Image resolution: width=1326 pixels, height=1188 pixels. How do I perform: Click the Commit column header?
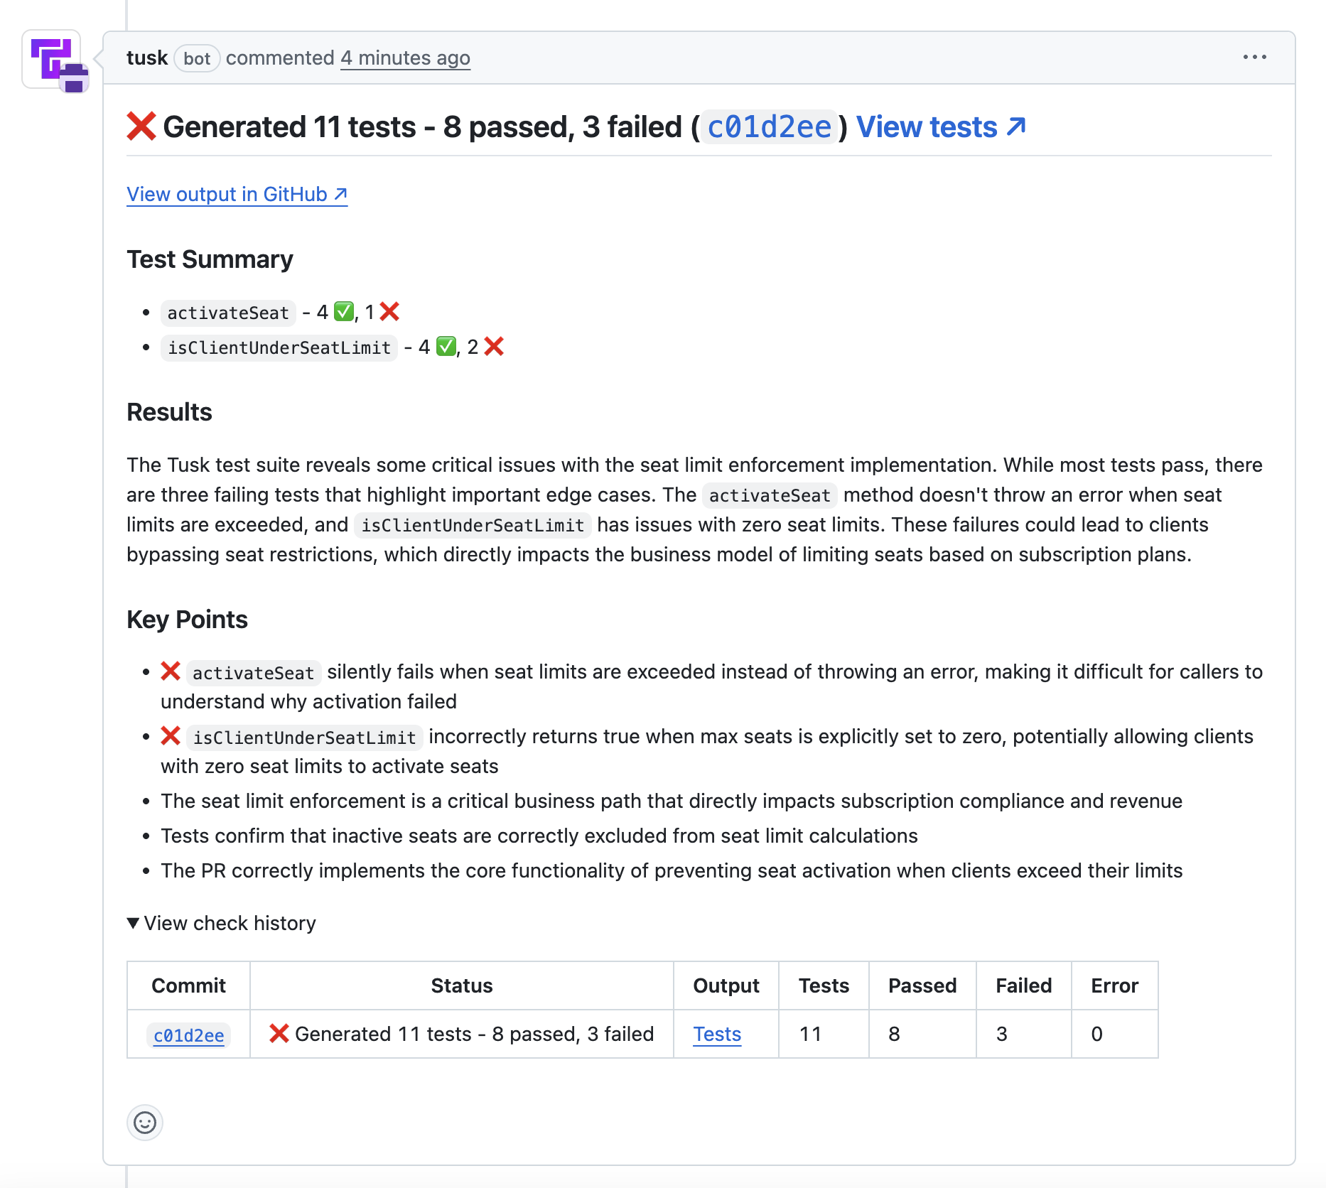[x=188, y=985]
